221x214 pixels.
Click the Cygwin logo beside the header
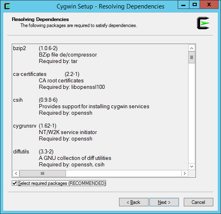pos(203,23)
